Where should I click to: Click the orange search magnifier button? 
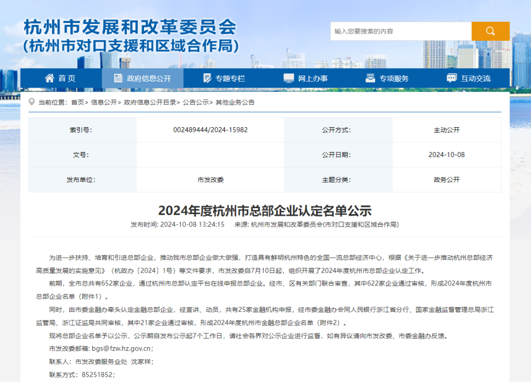pyautogui.click(x=490, y=31)
